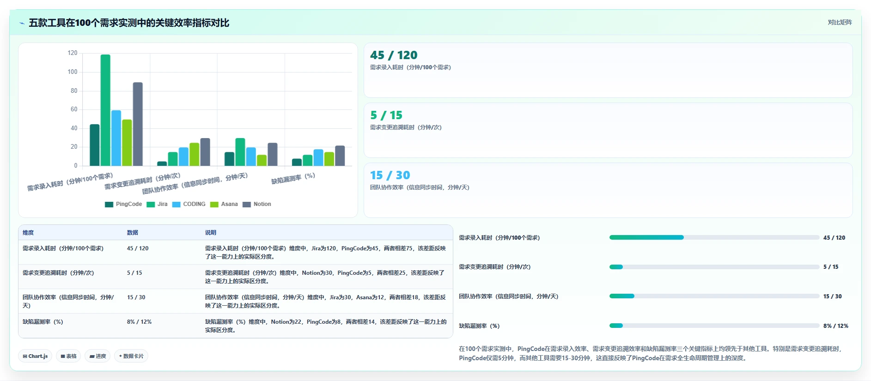
Task: Click the header icon beside the title
Action: [x=22, y=23]
